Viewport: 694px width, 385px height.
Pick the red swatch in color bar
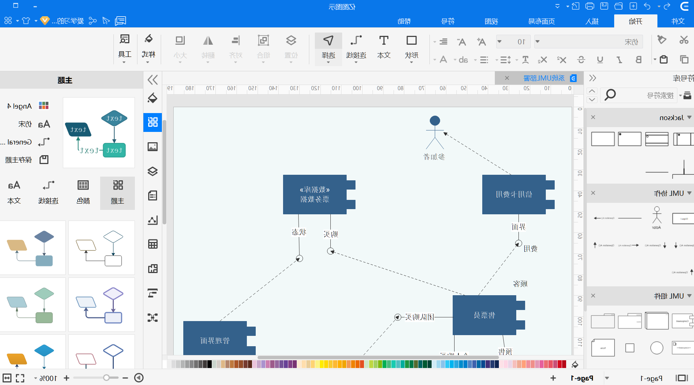(x=564, y=364)
